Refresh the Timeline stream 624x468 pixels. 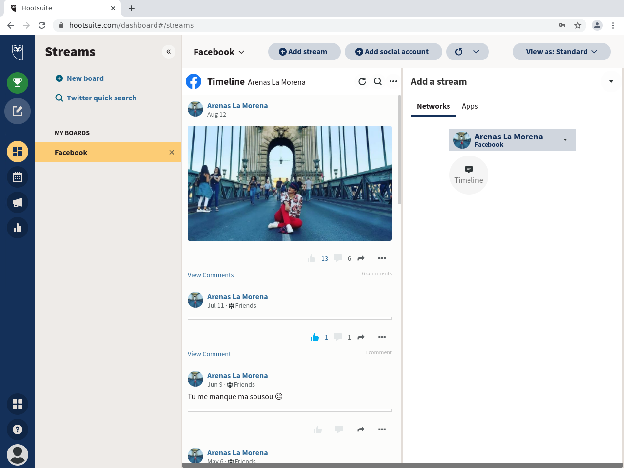pyautogui.click(x=362, y=81)
